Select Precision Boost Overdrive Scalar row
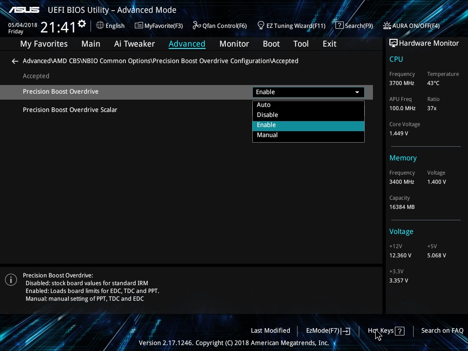The image size is (468, 351). tap(186, 110)
